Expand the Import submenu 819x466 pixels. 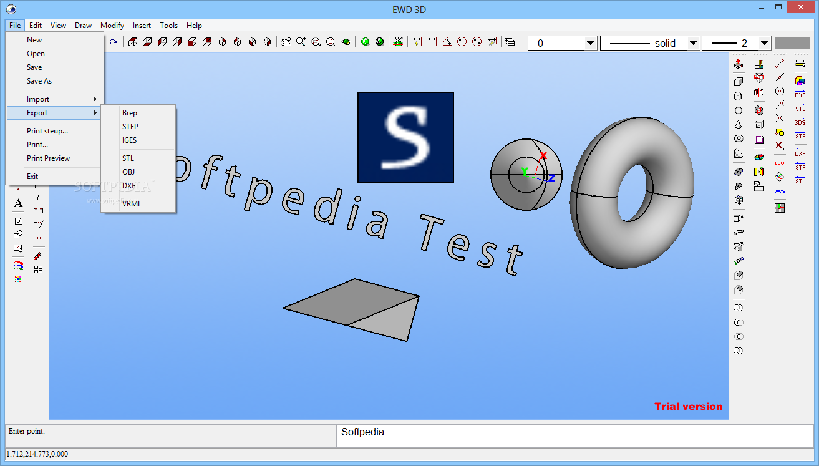click(55, 99)
